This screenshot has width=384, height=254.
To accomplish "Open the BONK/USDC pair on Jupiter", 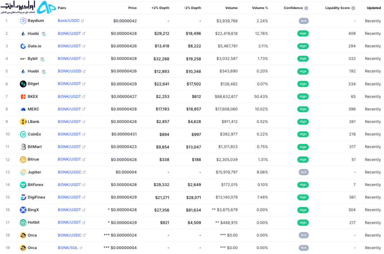I will click(x=69, y=172).
